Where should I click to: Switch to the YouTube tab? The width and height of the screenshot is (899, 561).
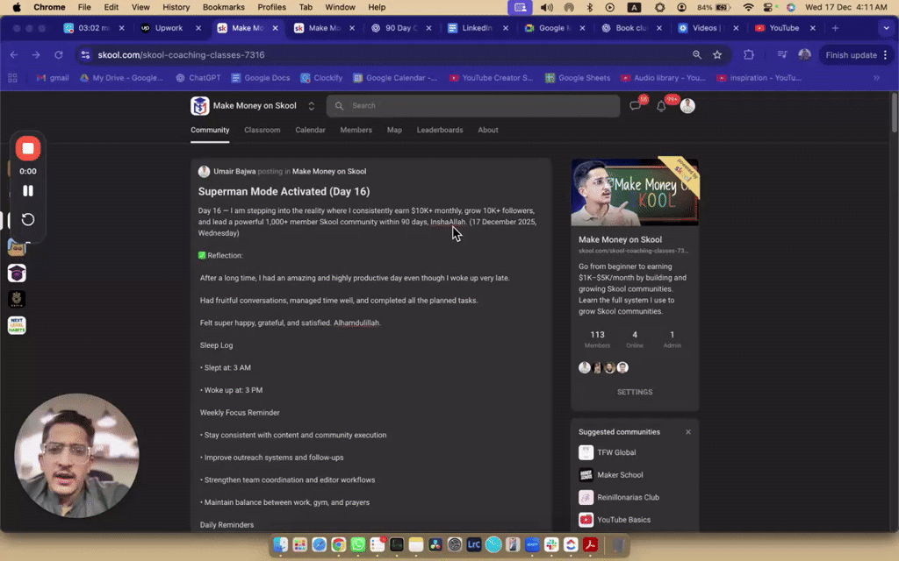784,28
